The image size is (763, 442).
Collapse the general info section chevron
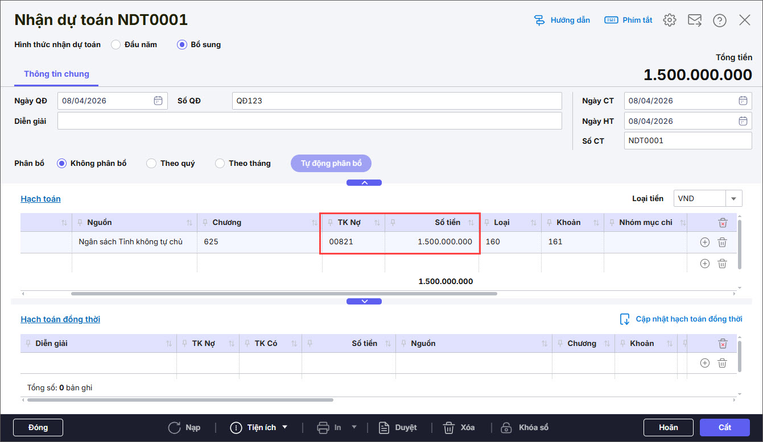pos(364,182)
